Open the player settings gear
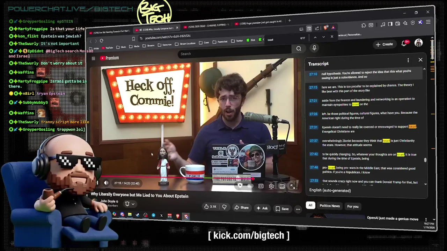Screen dimensions: 447x251 tap(271, 186)
